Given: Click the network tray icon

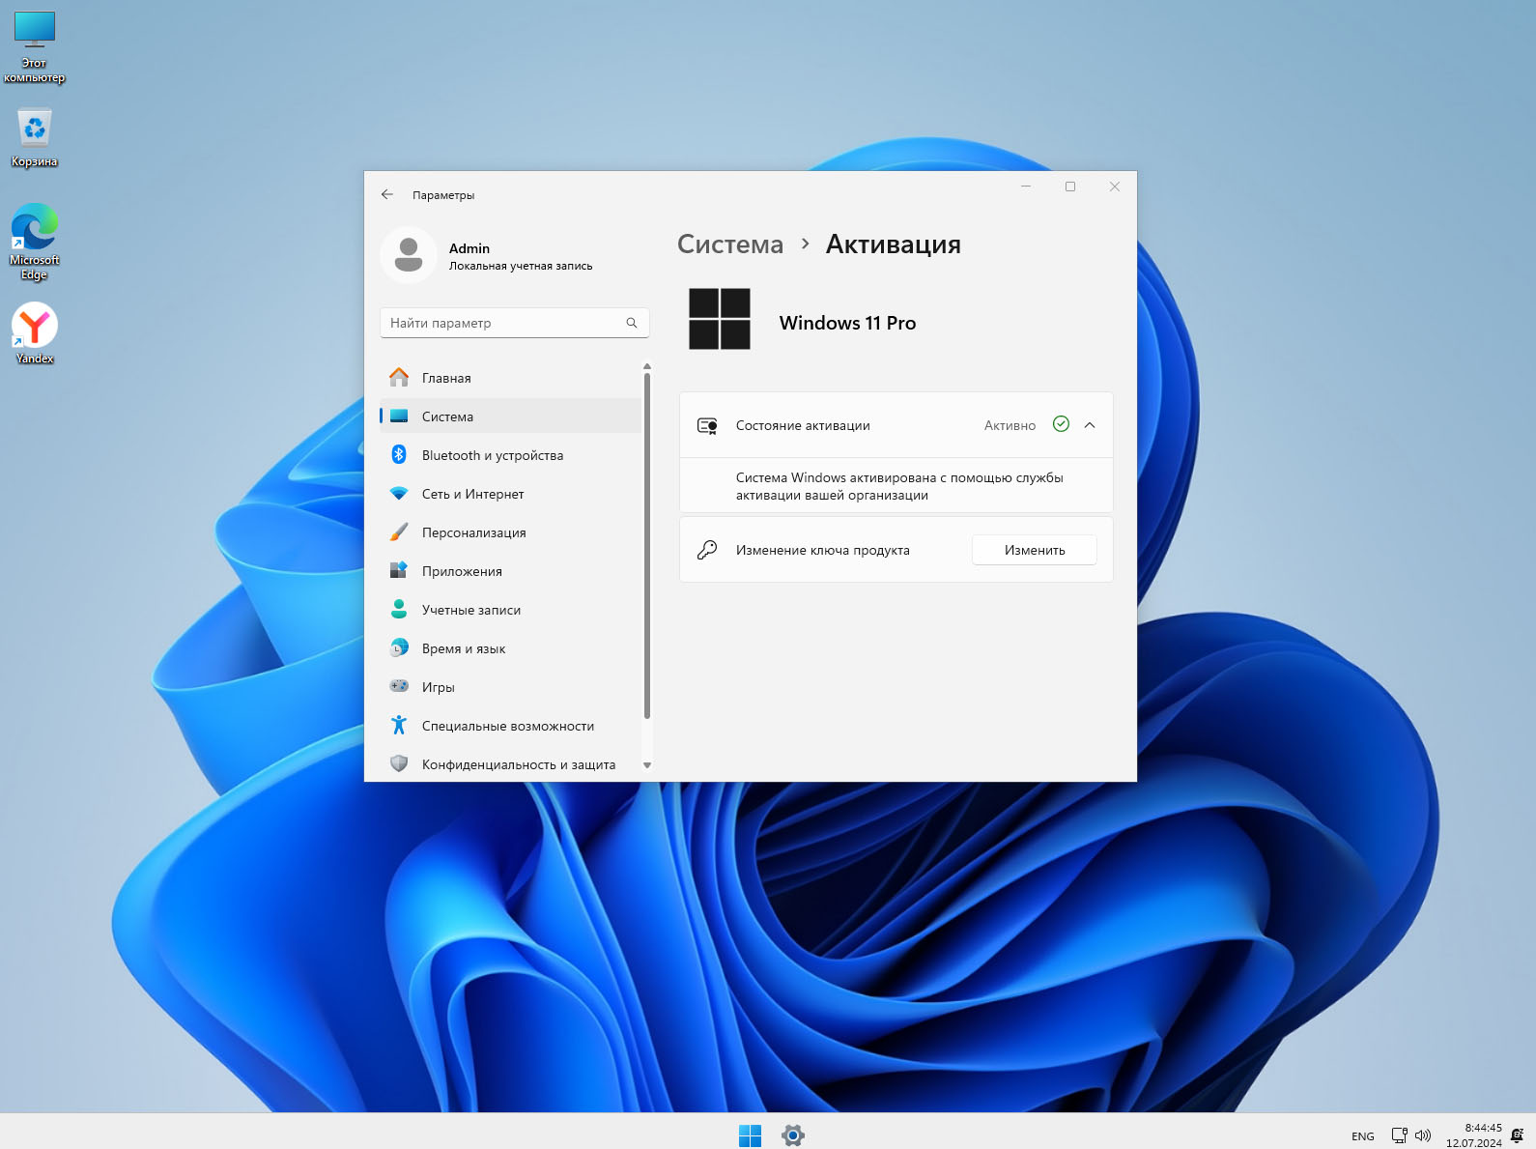Looking at the screenshot, I should click(x=1399, y=1135).
